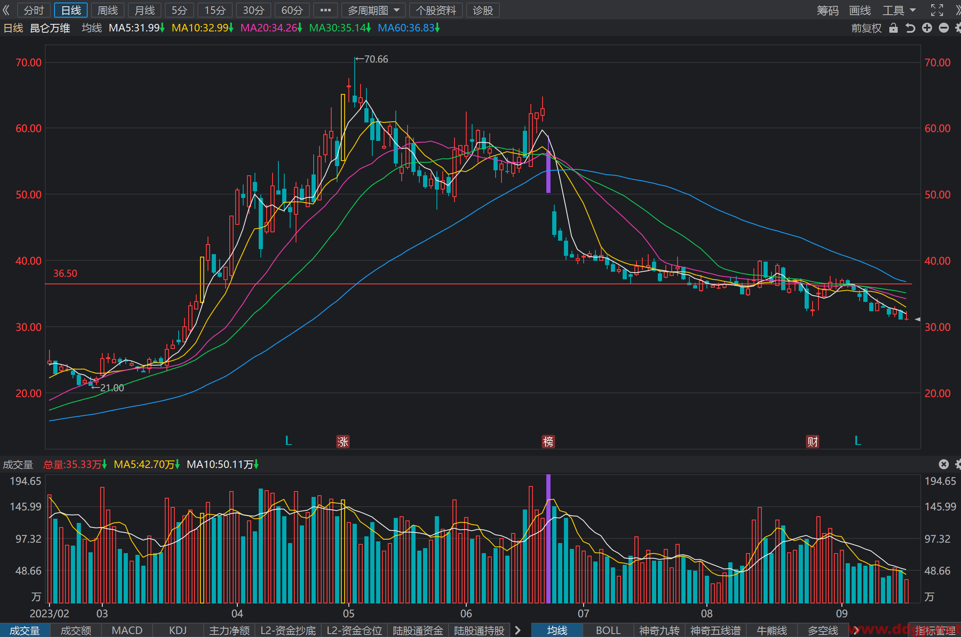Switch to 周线 weekly chart

pyautogui.click(x=108, y=10)
